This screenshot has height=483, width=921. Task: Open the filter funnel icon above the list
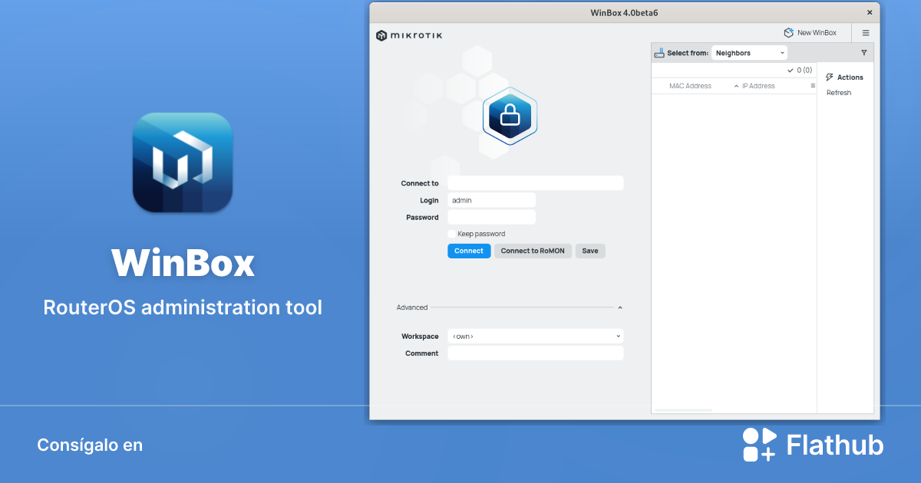pos(864,52)
